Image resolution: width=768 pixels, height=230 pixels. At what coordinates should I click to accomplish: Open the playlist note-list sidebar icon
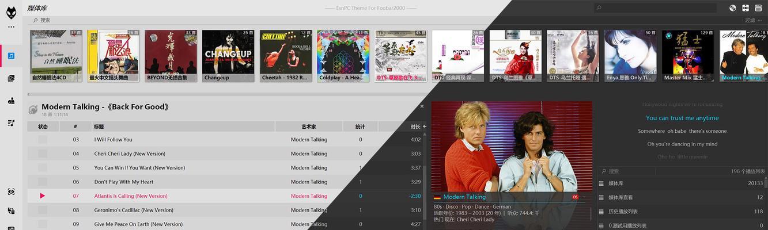point(11,122)
